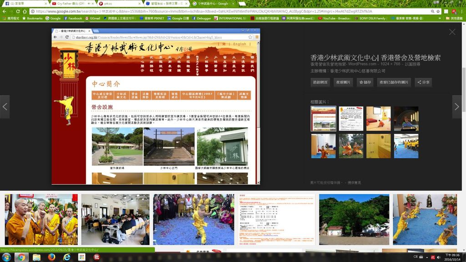466x262 pixels.
Task: Switch to the ptt.cc tab
Action: (120, 4)
